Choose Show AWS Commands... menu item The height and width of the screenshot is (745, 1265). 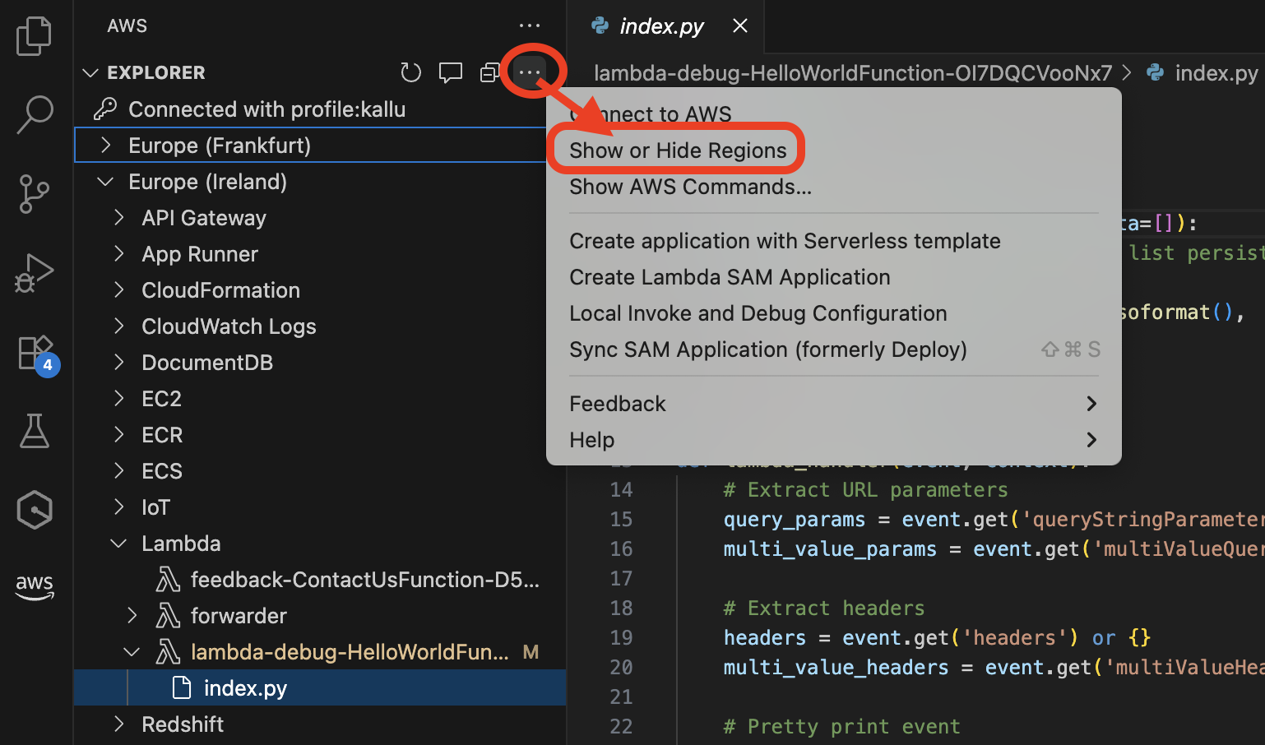(834, 187)
